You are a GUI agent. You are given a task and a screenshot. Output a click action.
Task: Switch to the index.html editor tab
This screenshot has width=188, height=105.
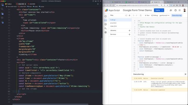click(21, 4)
